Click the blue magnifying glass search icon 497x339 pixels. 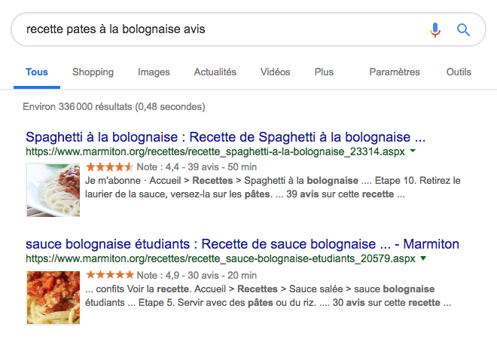[463, 30]
